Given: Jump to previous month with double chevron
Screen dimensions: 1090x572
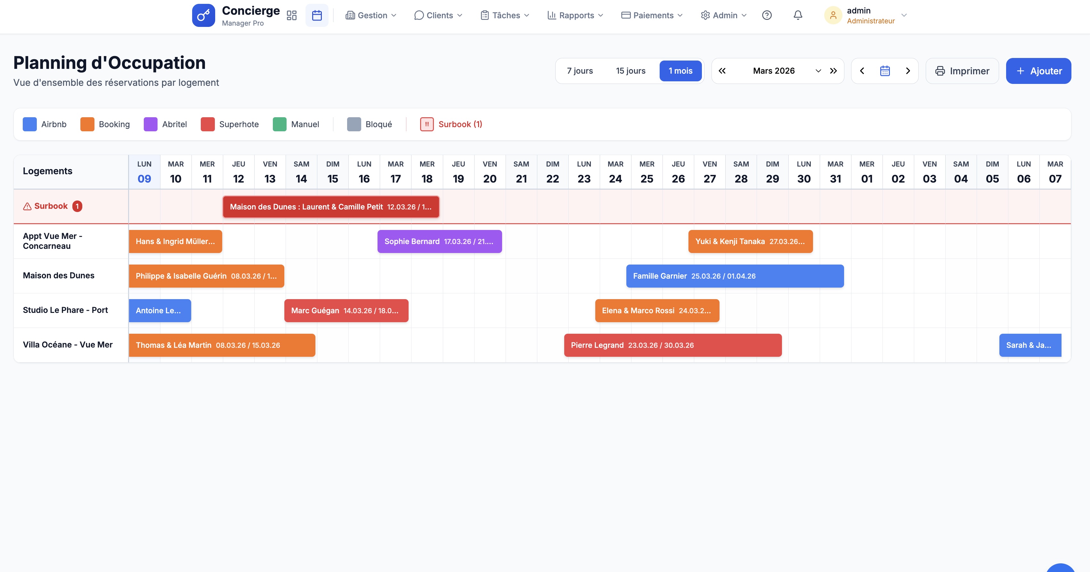Looking at the screenshot, I should 722,71.
